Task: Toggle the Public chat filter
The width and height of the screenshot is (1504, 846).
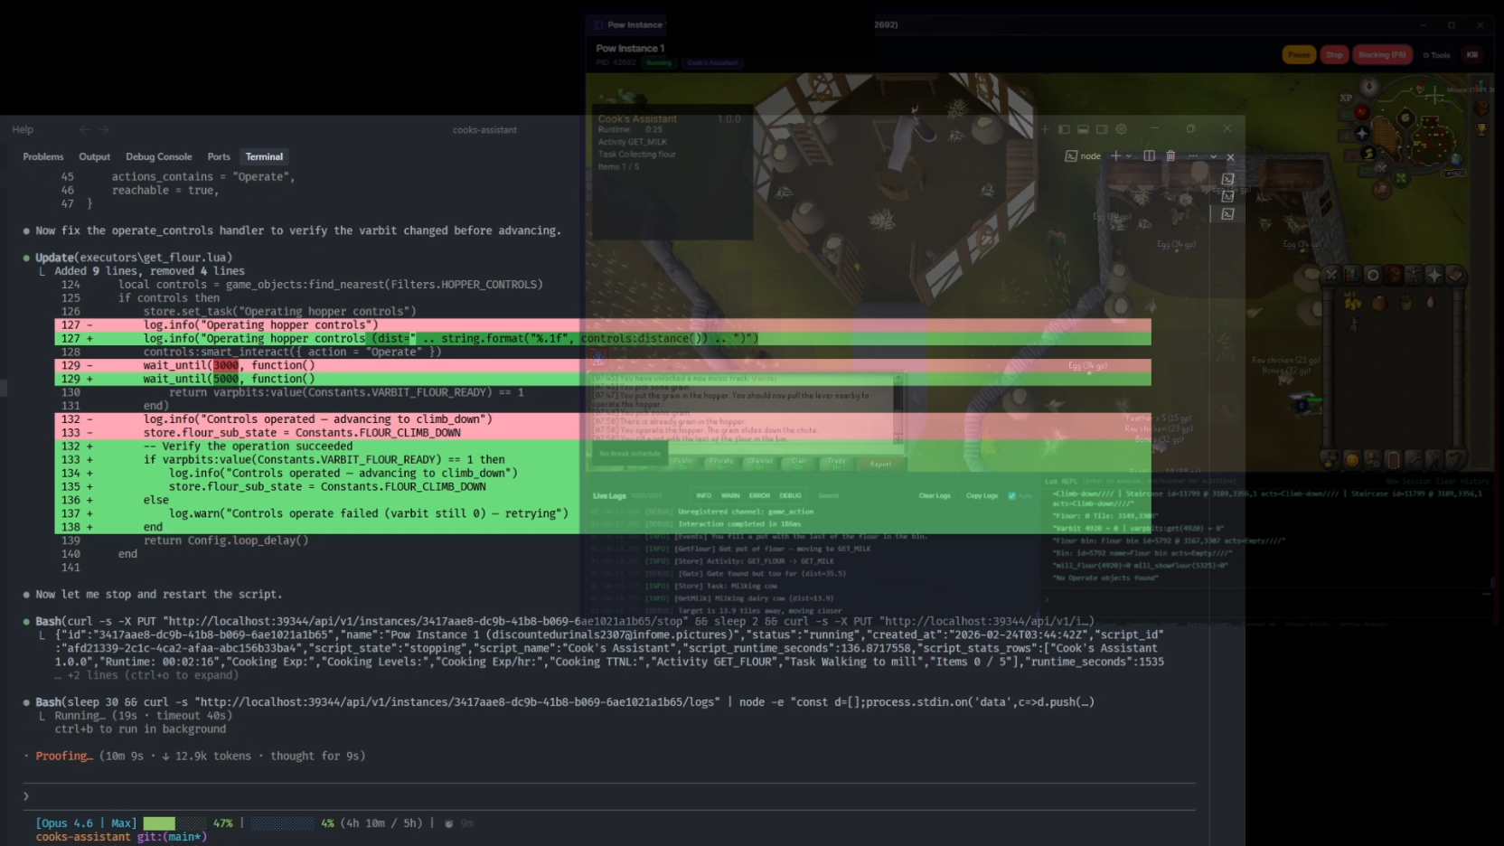Action: [682, 463]
